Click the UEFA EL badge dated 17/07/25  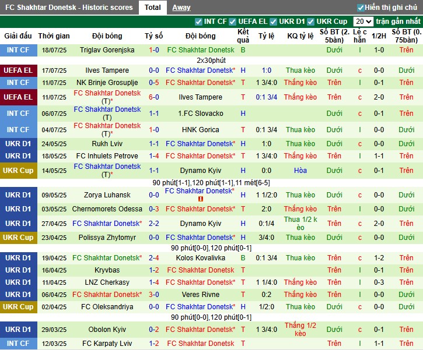click(x=18, y=70)
